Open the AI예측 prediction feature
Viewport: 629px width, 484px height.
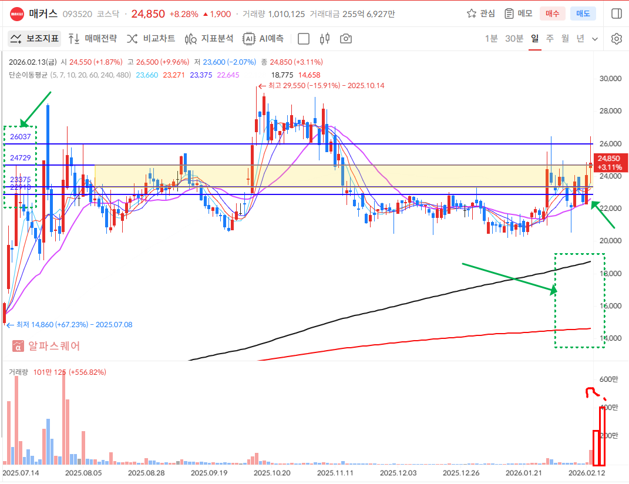tap(264, 39)
